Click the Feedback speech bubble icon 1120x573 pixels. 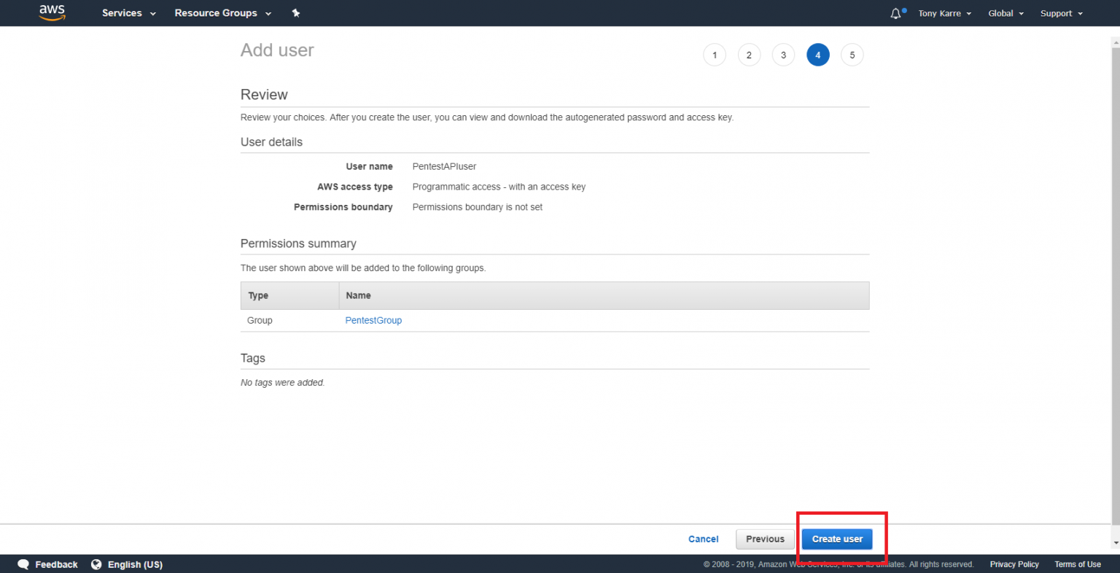(x=23, y=564)
